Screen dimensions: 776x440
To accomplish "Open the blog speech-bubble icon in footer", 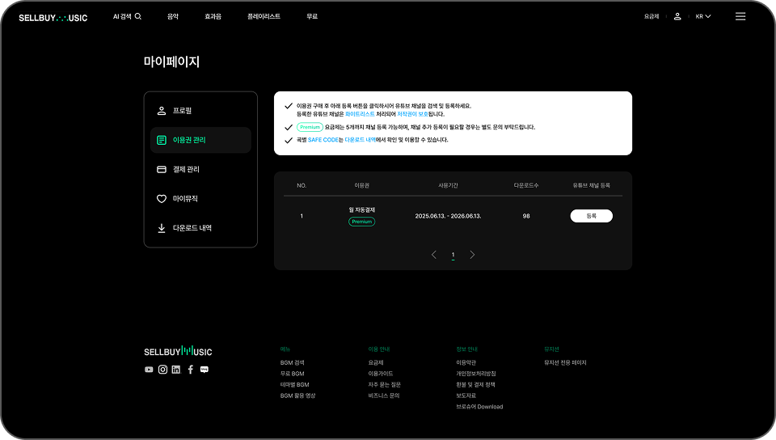I will click(204, 370).
